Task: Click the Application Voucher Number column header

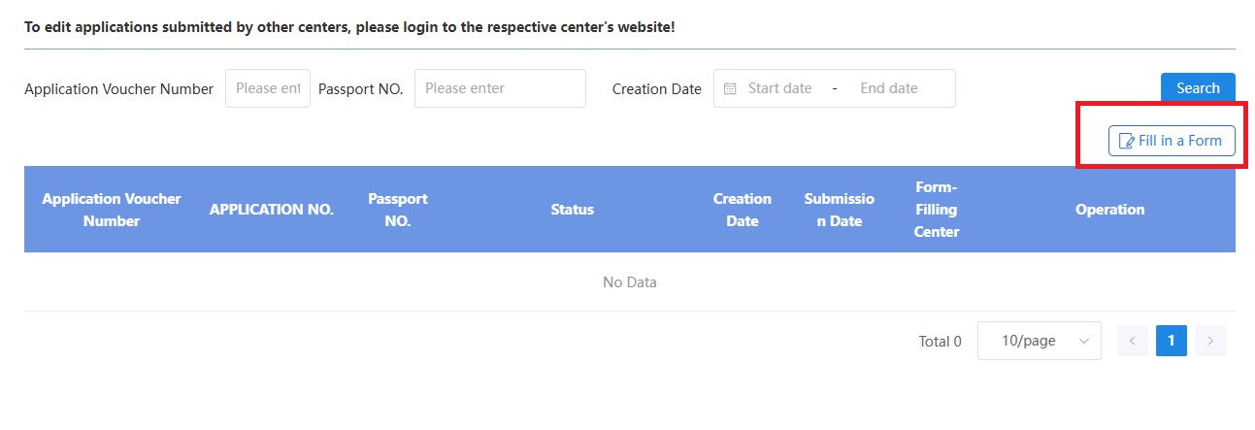Action: point(112,210)
